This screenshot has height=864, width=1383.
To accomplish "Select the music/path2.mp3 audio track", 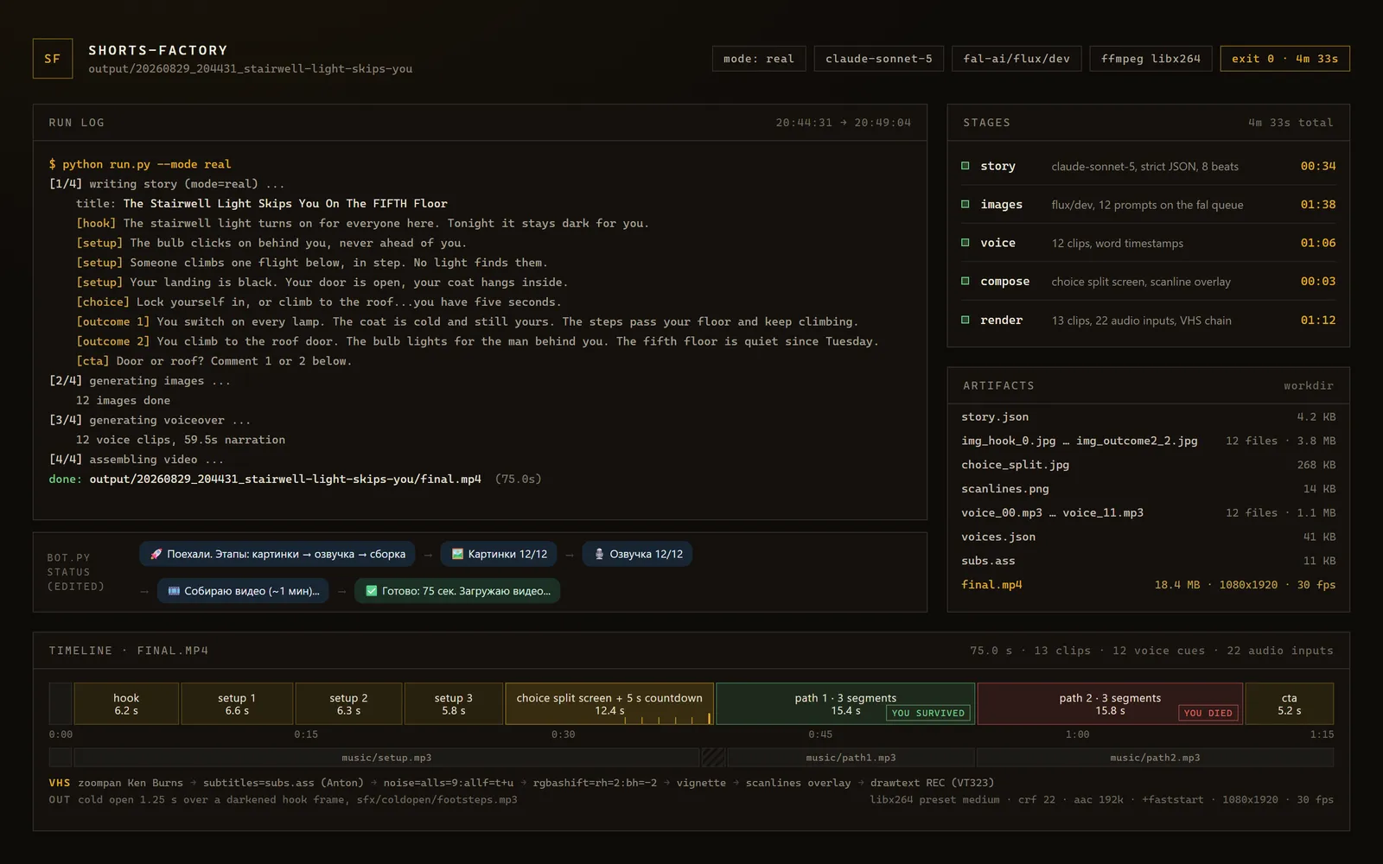I will [x=1155, y=758].
